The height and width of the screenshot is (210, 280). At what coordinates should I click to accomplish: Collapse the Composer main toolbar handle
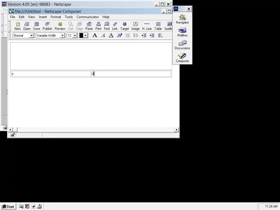click(9, 26)
